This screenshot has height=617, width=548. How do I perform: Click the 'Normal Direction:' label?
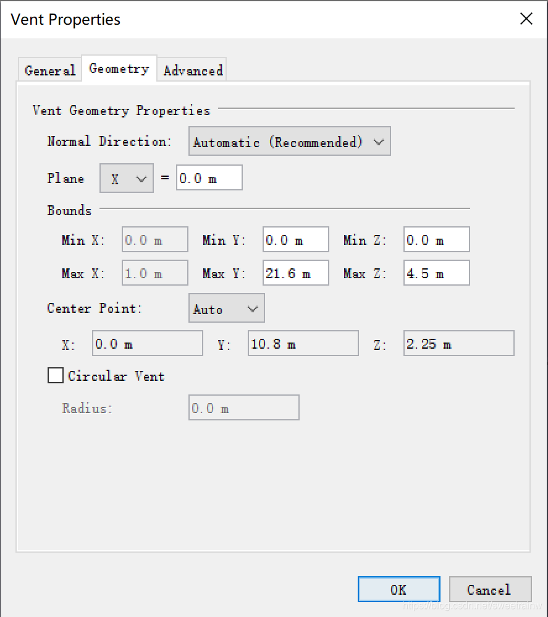click(109, 141)
